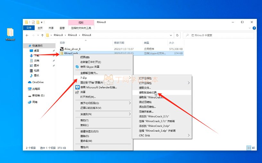Image resolution: width=262 pixels, height=163 pixels.
Task: Click the Forward navigation arrow
Action: click(33, 35)
